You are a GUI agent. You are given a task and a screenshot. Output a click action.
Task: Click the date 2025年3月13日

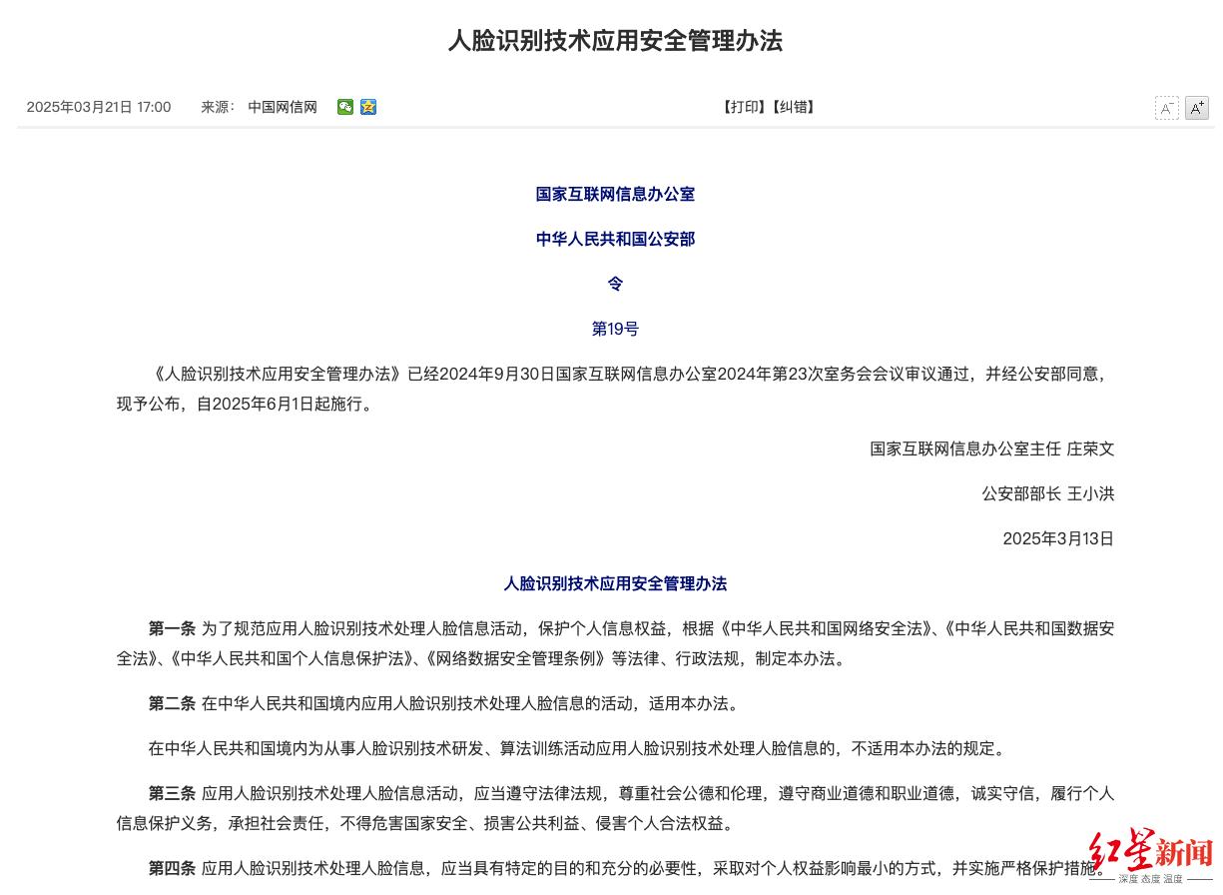pyautogui.click(x=1058, y=538)
